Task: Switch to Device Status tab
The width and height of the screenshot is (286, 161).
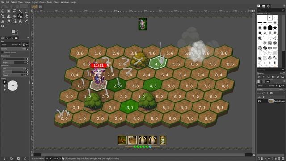Action: (7, 38)
